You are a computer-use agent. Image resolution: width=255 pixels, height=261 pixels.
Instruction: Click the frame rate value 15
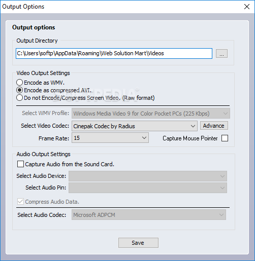(77, 138)
